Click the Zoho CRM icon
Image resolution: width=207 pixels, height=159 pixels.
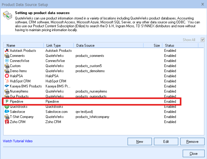point(7,122)
